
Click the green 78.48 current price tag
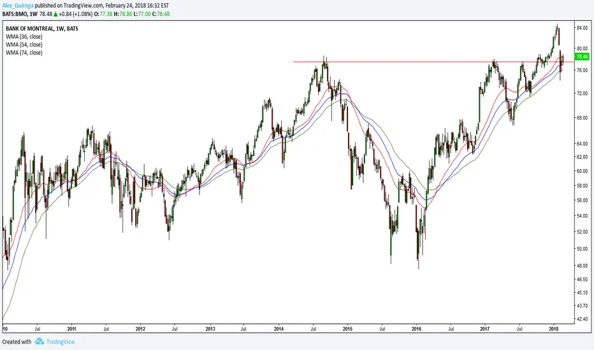(x=582, y=57)
